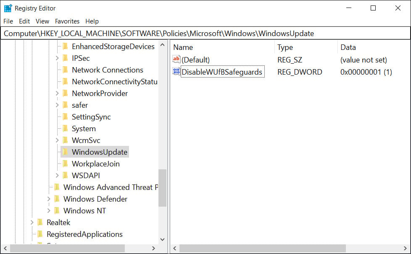Click the folder icon of WindowsUpdate key
Viewport: 411px width, 254px height.
point(65,152)
